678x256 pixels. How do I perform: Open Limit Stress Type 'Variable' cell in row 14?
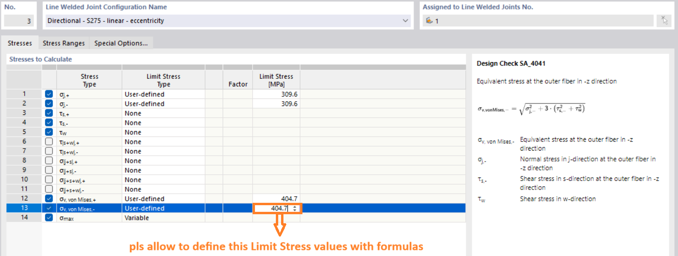pos(163,218)
